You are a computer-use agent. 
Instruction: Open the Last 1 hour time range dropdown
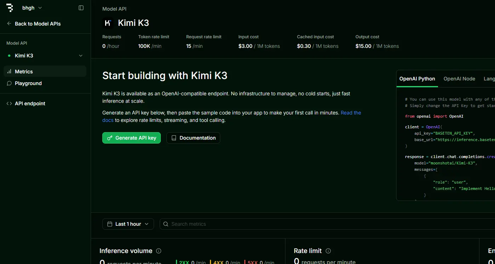128,224
